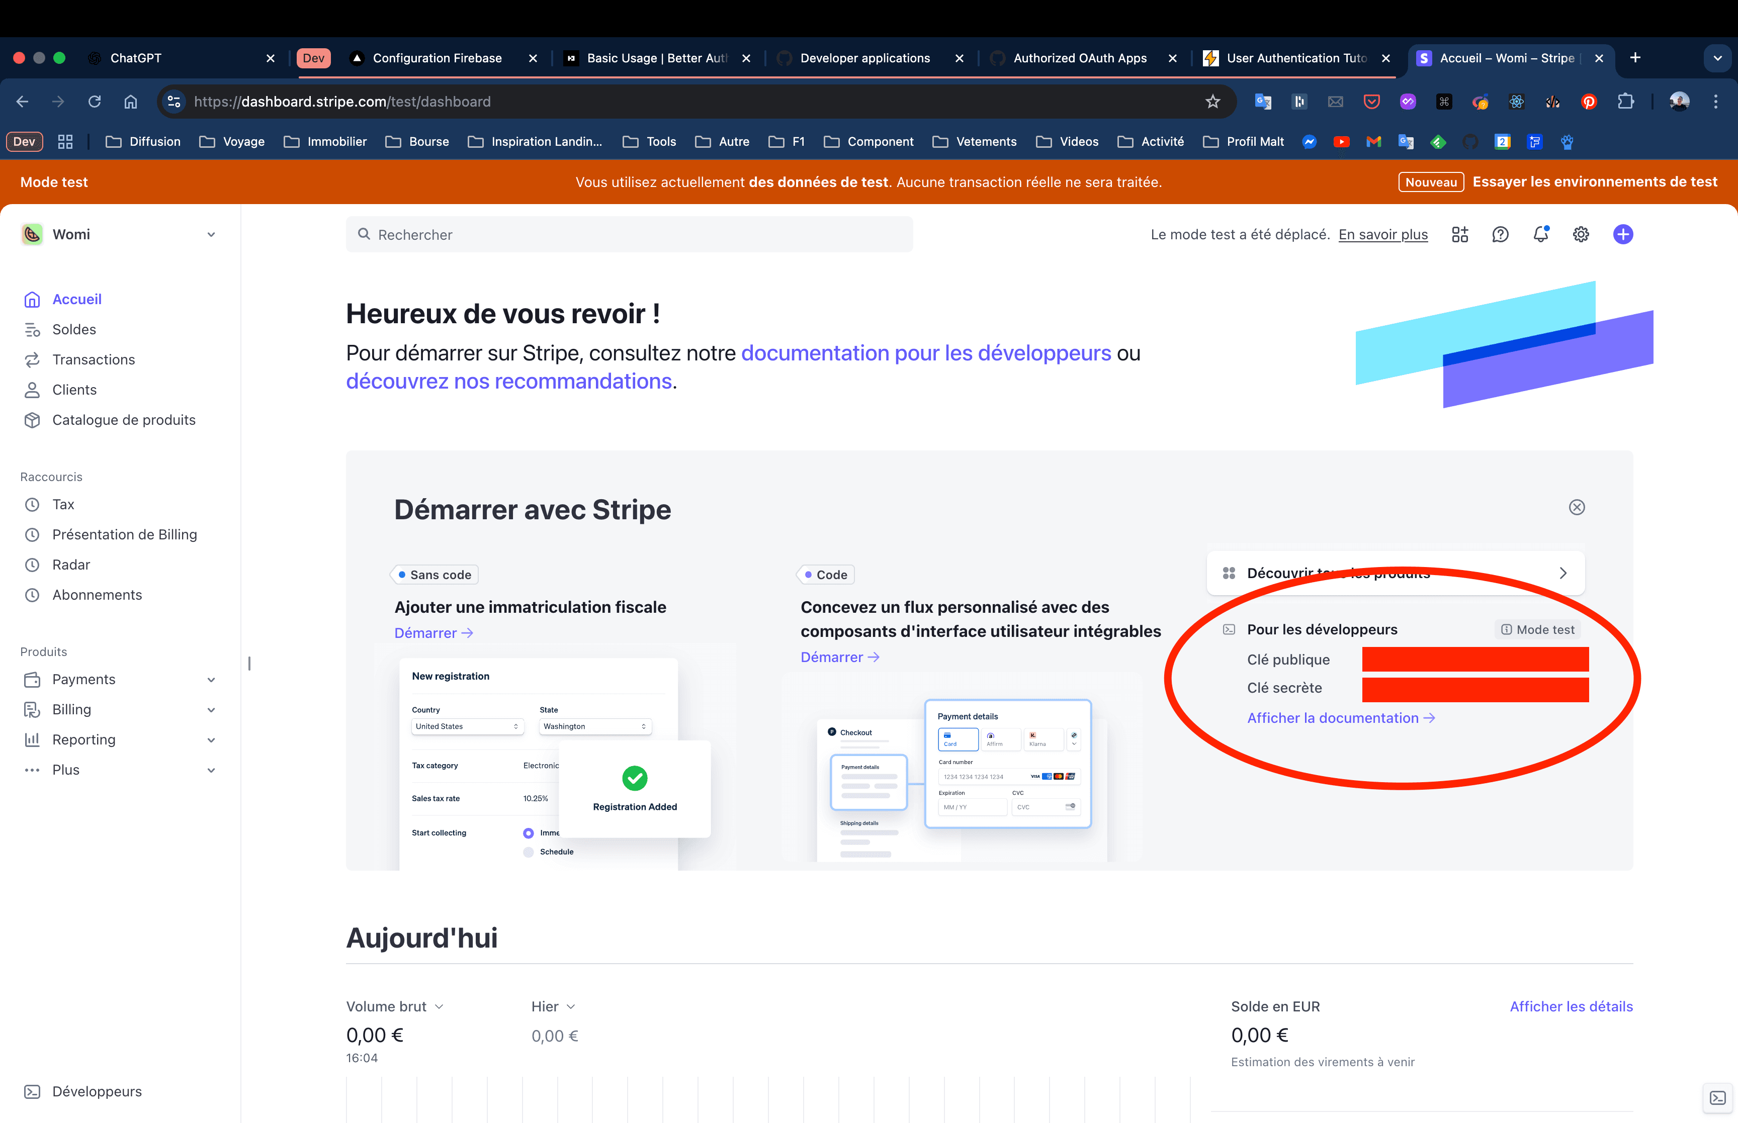Open the settings gear icon
The width and height of the screenshot is (1738, 1123).
coord(1581,234)
